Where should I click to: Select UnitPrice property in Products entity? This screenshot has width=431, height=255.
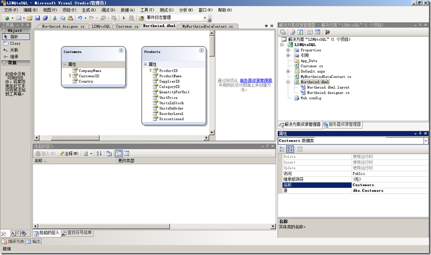(x=168, y=98)
